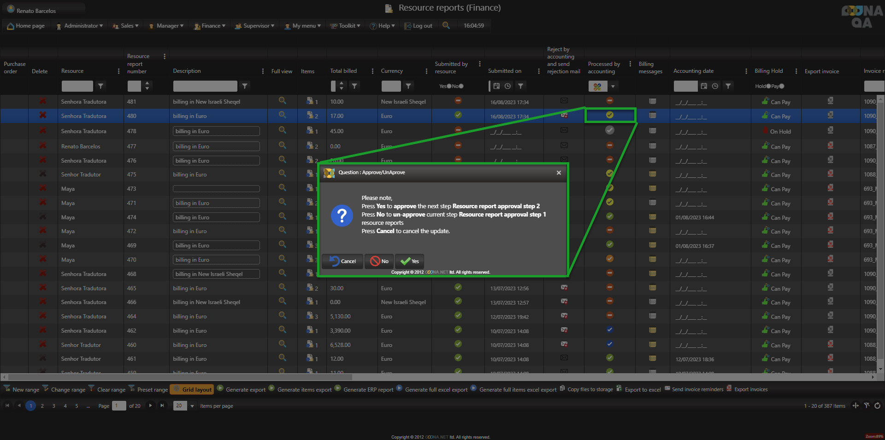Screen dimensions: 885x440
Task: Click Description column filter input field
Action: coord(205,86)
